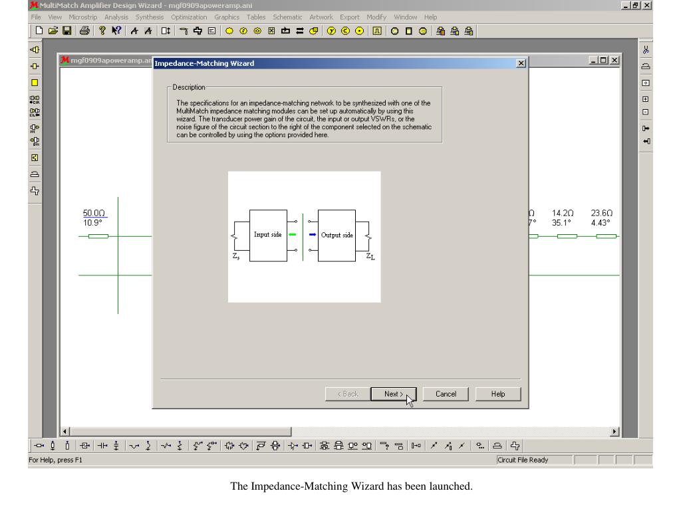
Task: Click the greyed-out Back button
Action: (347, 394)
